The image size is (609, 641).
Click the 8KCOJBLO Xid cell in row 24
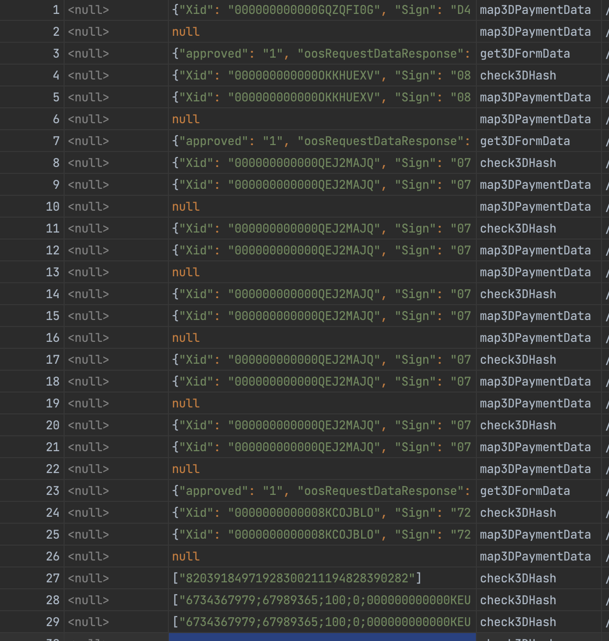coord(321,513)
